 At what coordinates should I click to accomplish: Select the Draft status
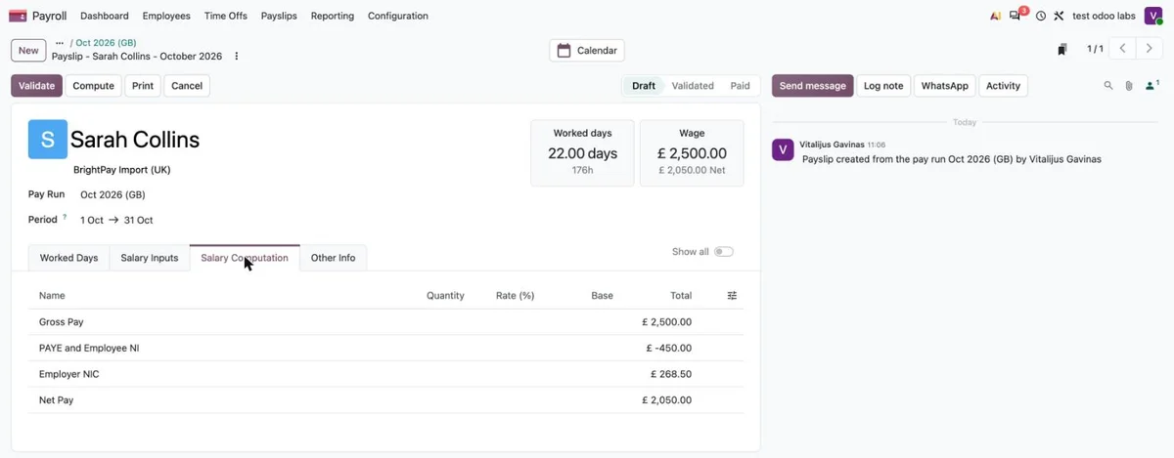643,86
